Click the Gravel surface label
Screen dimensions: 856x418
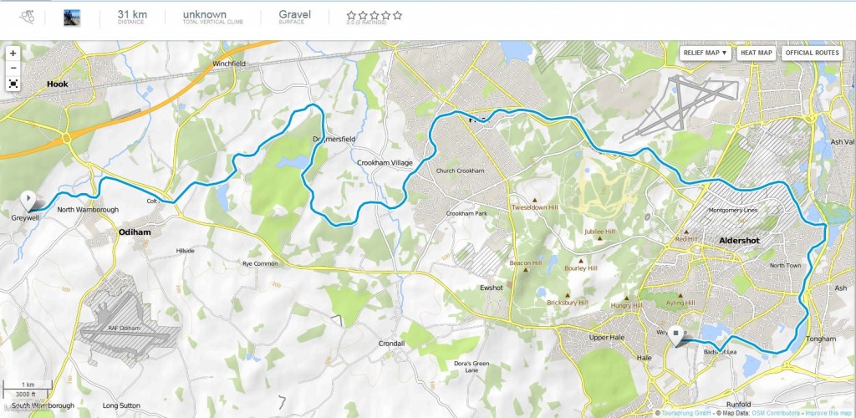[295, 17]
